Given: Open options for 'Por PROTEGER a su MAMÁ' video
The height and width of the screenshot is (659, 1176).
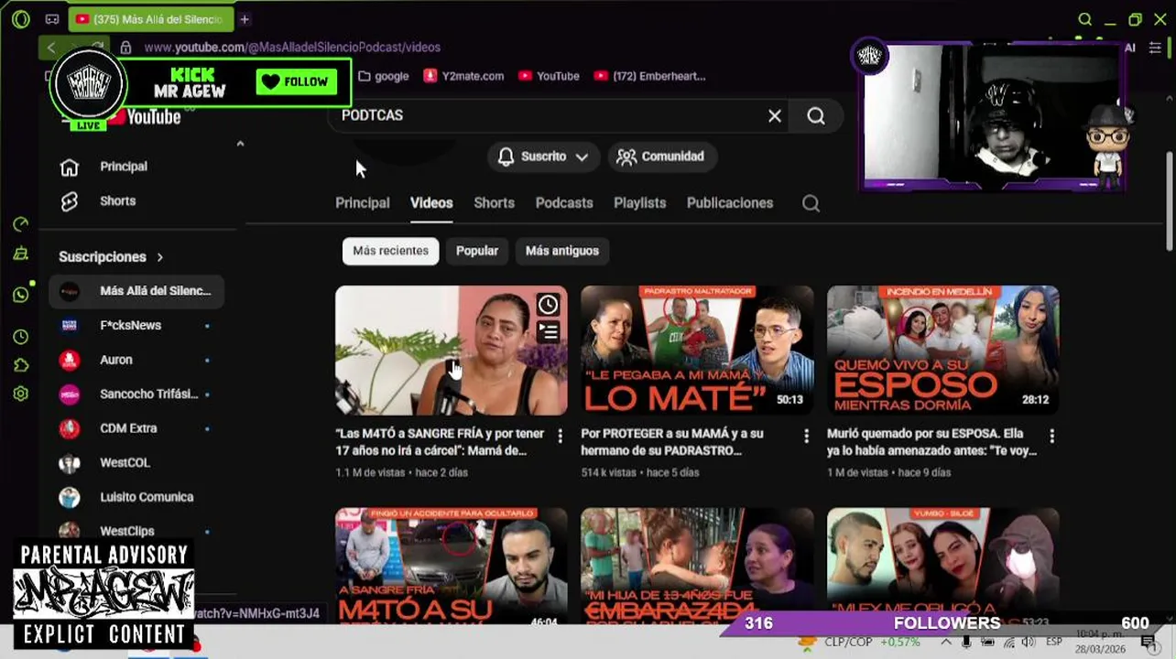Looking at the screenshot, I should pos(806,437).
